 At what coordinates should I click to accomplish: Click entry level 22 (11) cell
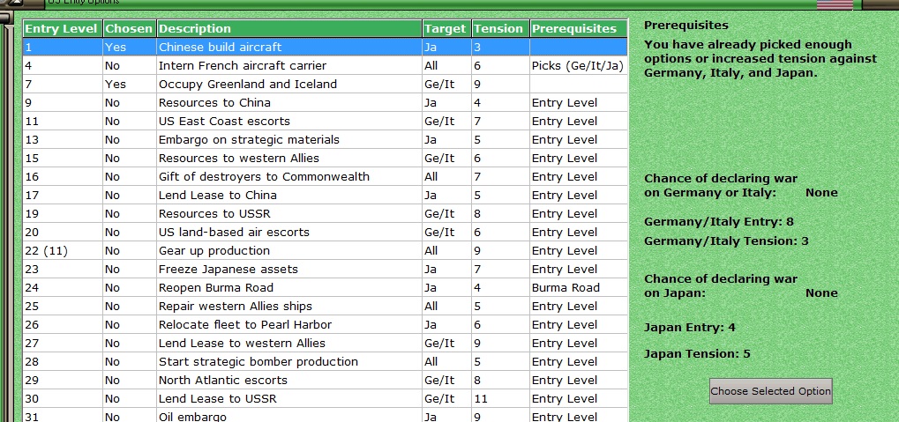(63, 251)
